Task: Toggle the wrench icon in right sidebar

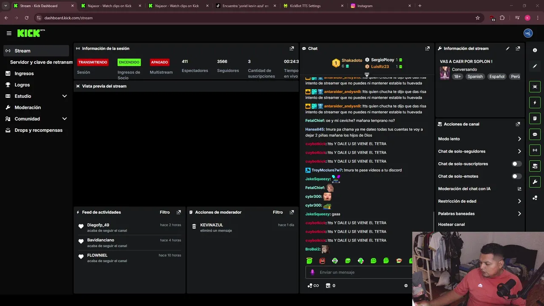Action: 535,182
